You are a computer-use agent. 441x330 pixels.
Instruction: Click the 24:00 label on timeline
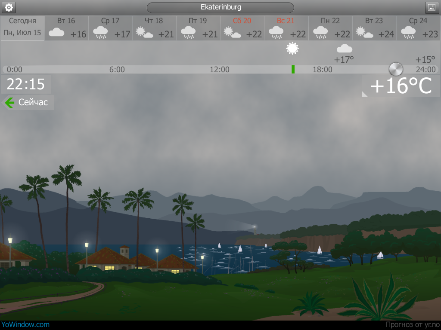(x=426, y=70)
